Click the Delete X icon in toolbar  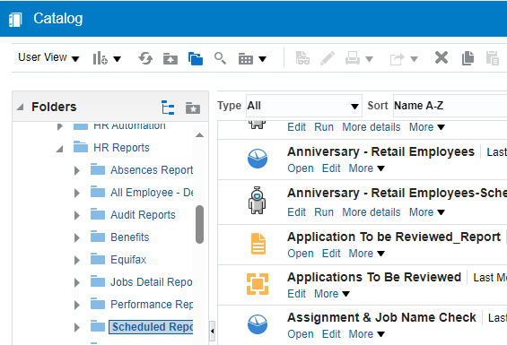pos(441,58)
